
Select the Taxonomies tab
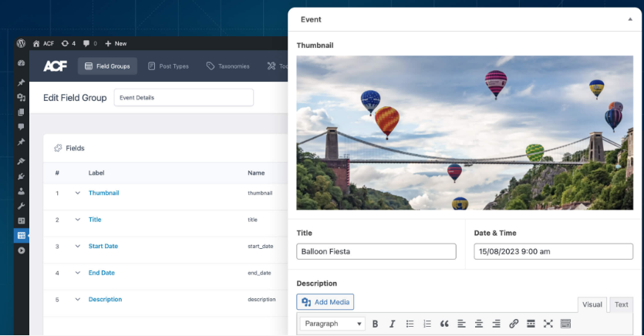(228, 66)
